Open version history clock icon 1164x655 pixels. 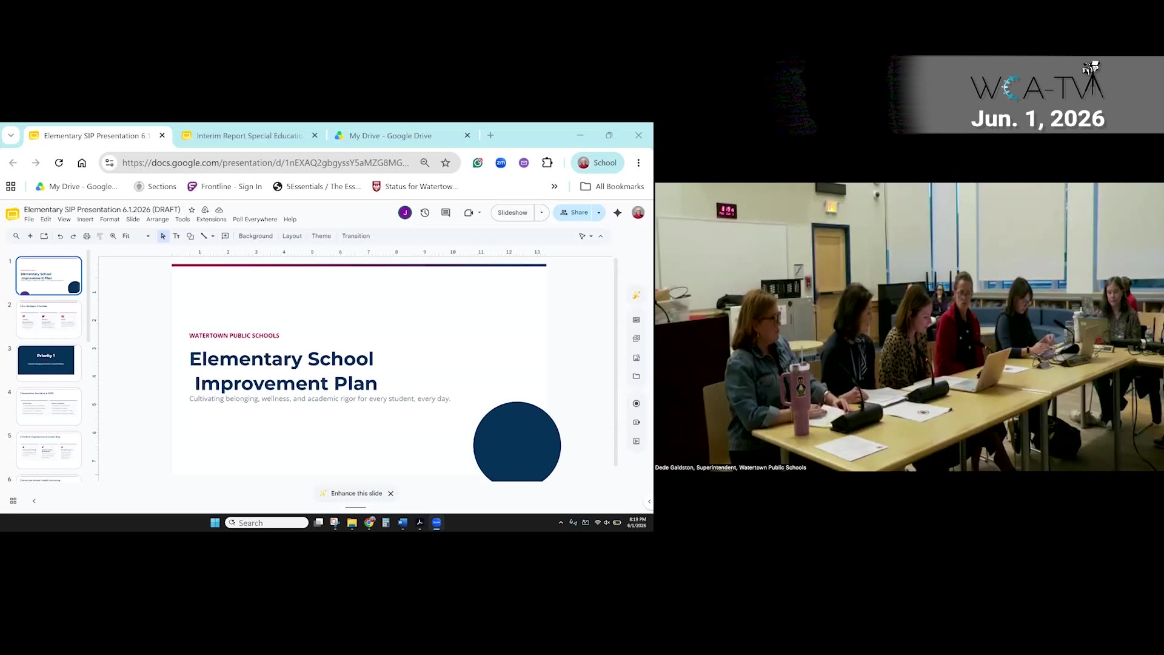pos(425,212)
